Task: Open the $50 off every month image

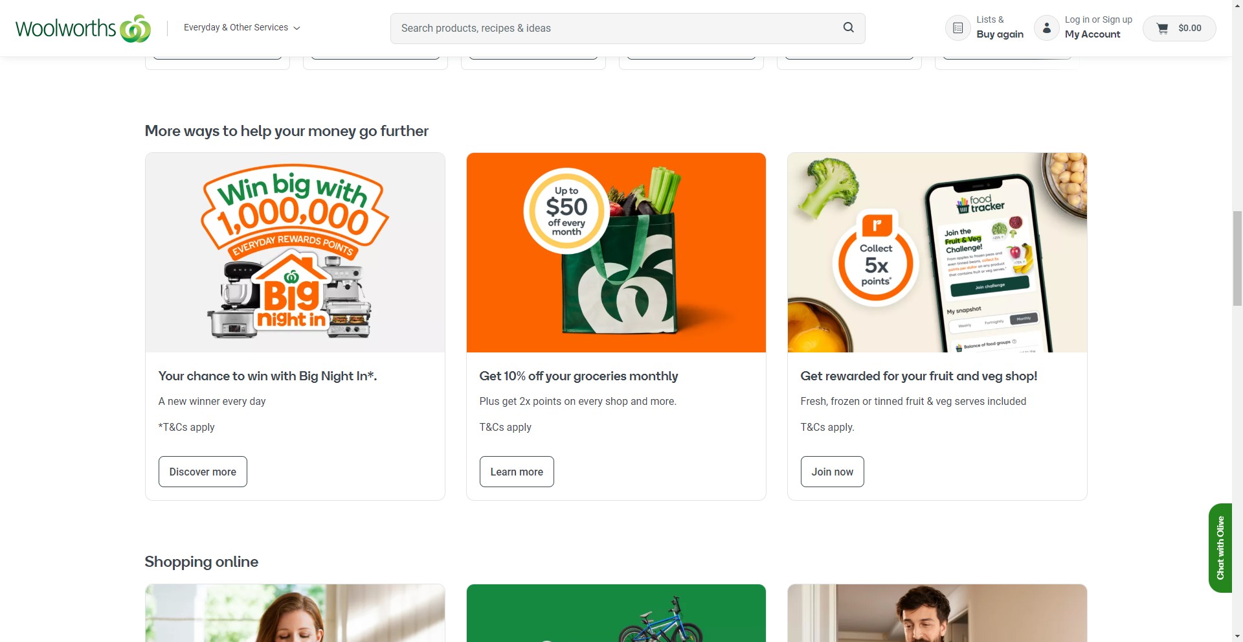Action: [616, 253]
